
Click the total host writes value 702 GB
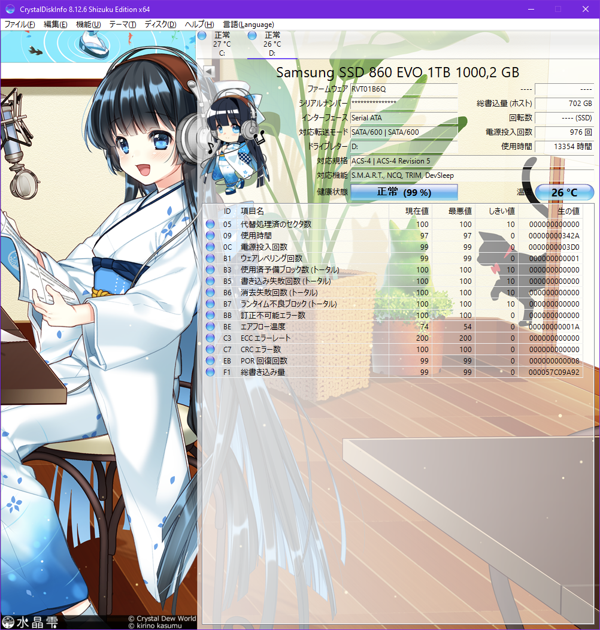tap(564, 103)
